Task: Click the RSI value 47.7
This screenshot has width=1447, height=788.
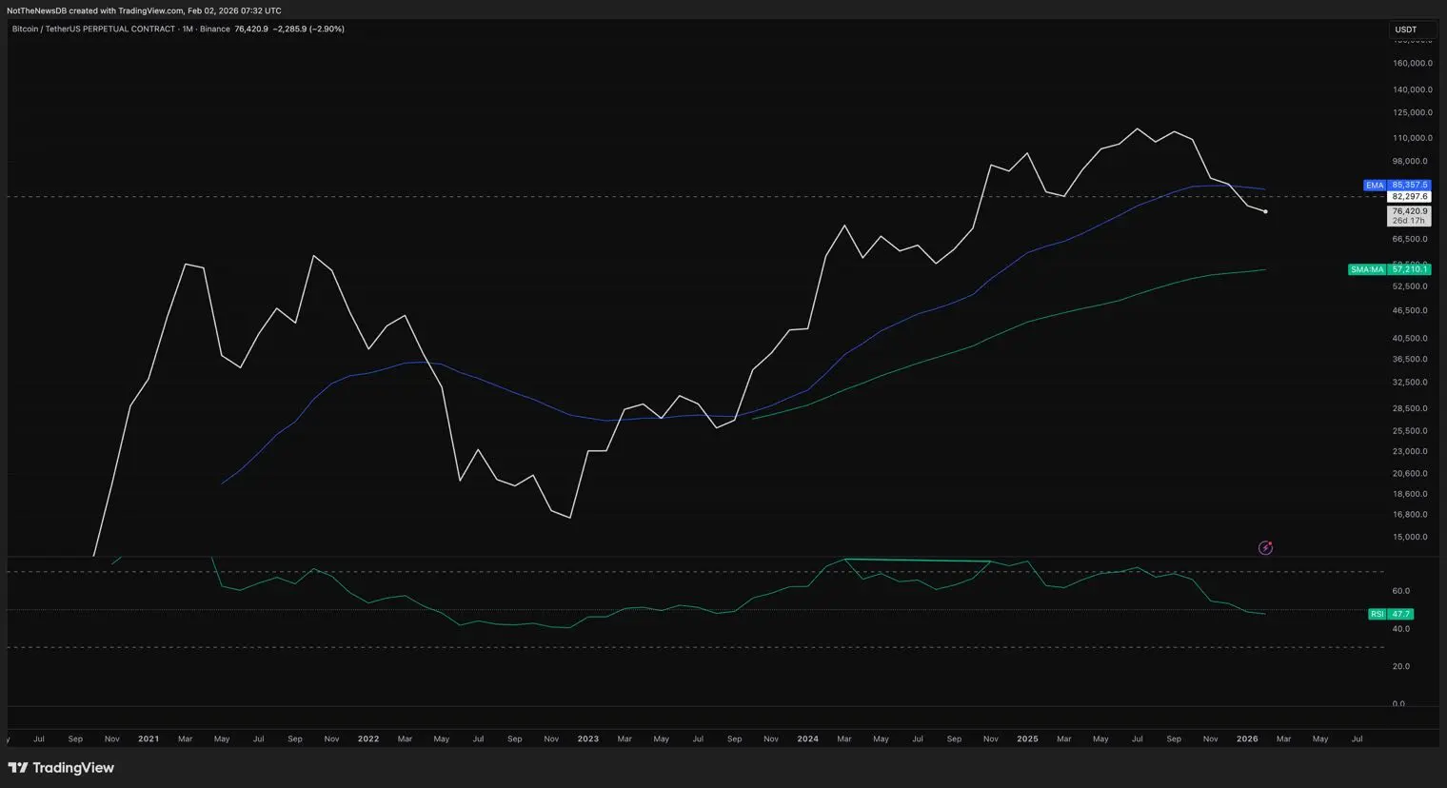Action: (1401, 614)
